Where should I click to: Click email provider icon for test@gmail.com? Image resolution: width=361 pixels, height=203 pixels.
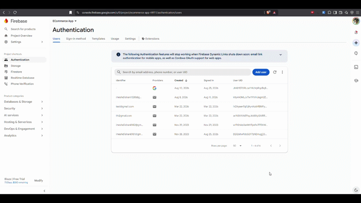[x=154, y=106]
